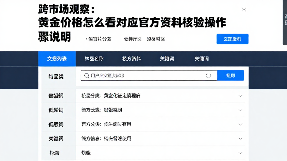
Task: Switch to the tab ending in 资料
Action: [x=131, y=59]
